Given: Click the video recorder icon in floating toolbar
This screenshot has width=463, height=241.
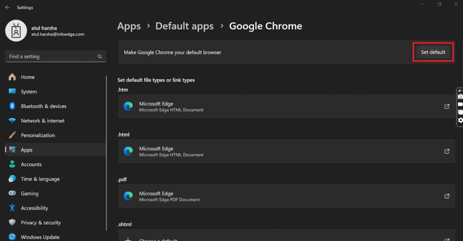Looking at the screenshot, I should (x=460, y=104).
